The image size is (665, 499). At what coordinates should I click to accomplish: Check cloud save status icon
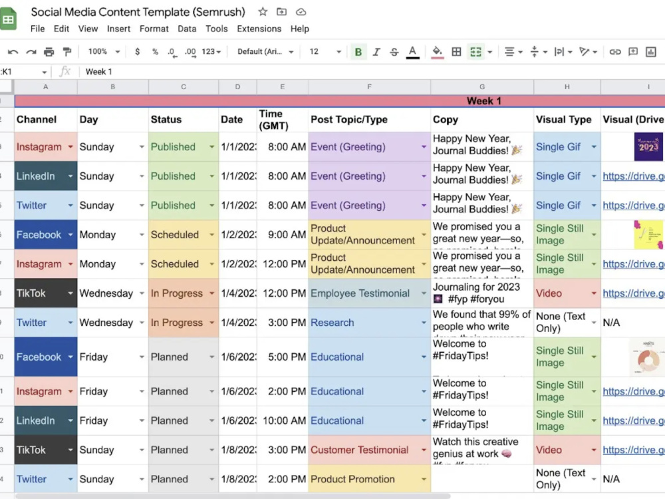pos(301,12)
